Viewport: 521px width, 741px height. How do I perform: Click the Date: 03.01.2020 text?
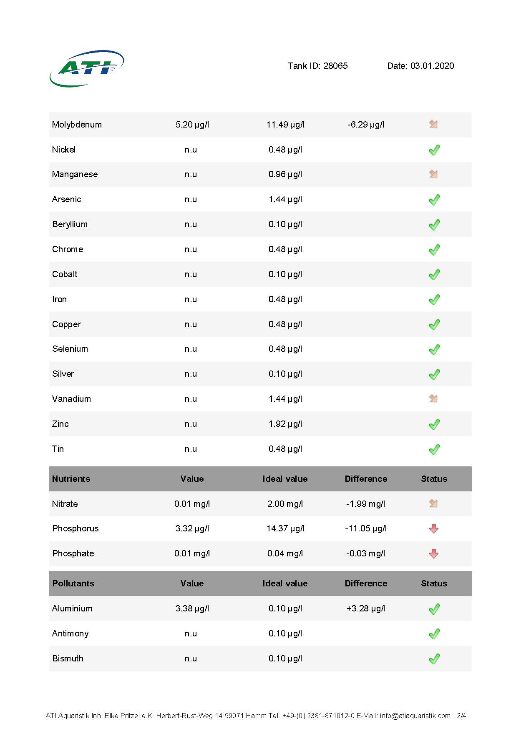click(x=420, y=66)
